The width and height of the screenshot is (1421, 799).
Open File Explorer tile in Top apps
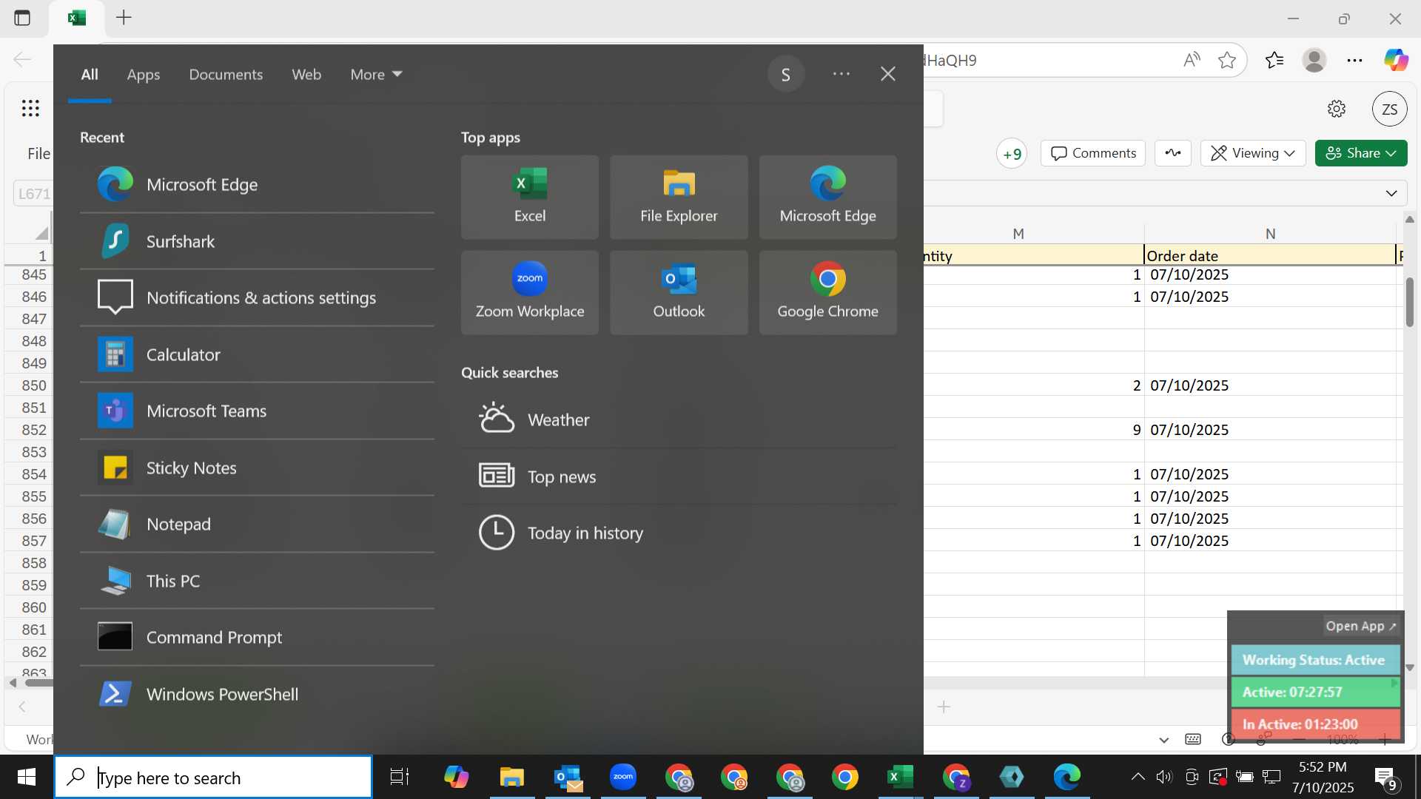[x=679, y=197]
